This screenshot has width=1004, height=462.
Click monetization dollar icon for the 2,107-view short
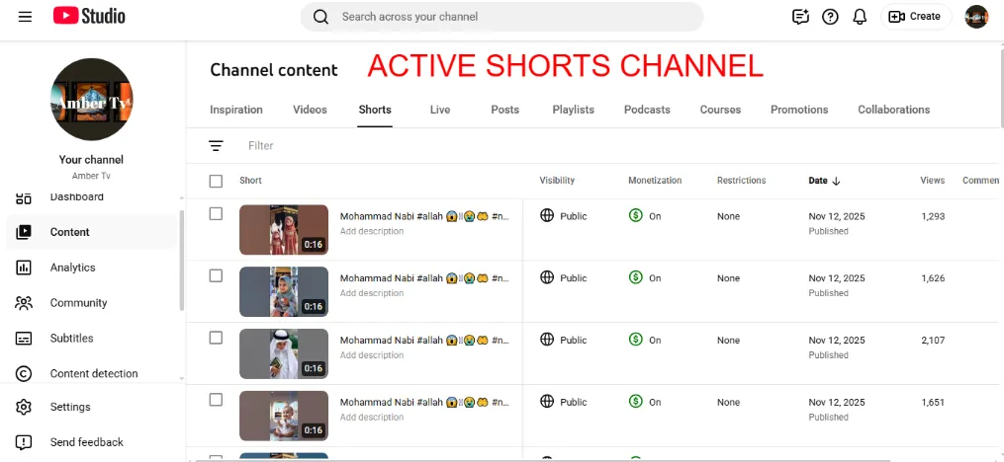point(635,340)
